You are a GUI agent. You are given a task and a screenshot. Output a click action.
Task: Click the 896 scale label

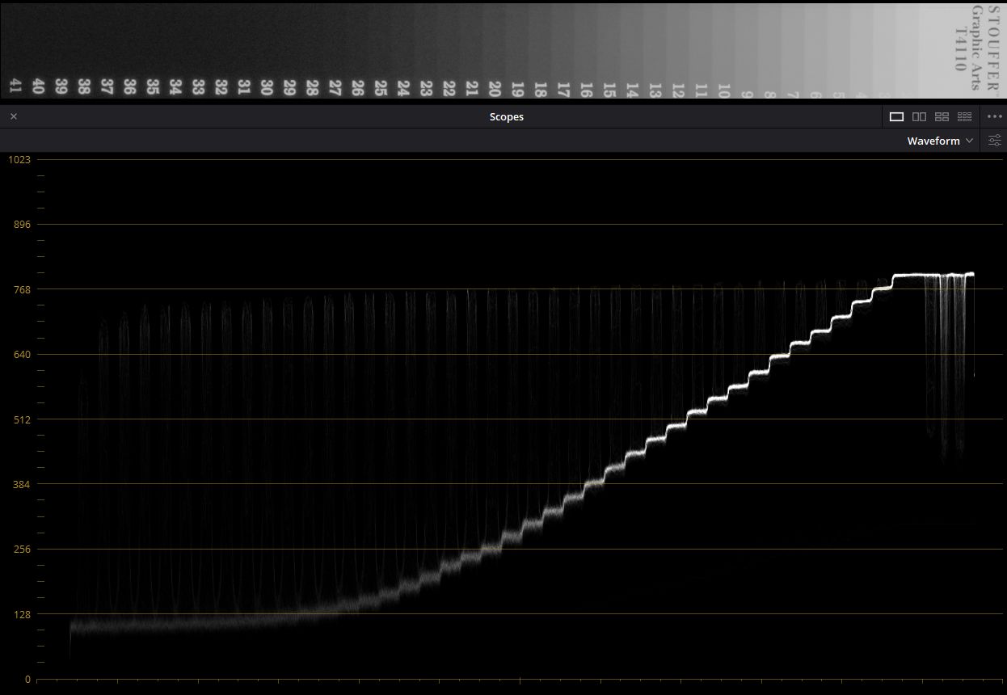pyautogui.click(x=22, y=224)
